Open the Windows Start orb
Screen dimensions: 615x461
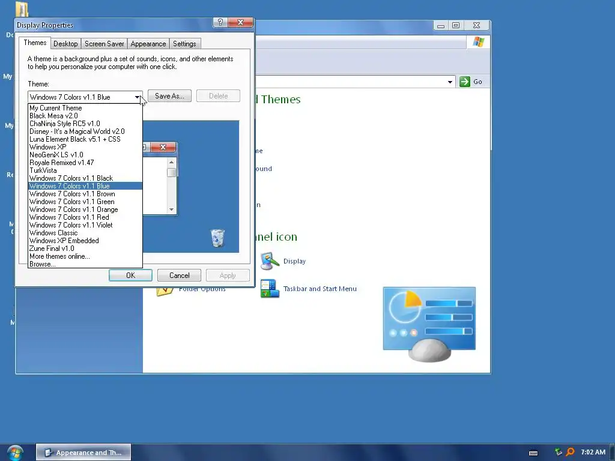15,453
